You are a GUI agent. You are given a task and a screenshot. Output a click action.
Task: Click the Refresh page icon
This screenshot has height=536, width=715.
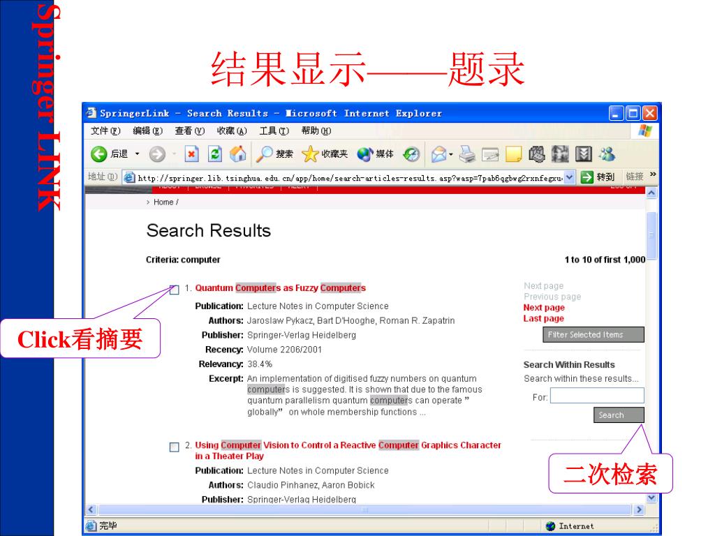(x=215, y=154)
